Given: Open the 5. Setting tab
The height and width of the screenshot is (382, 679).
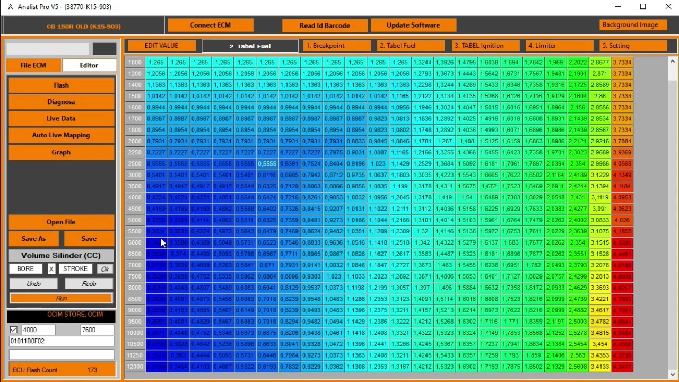Looking at the screenshot, I should (x=633, y=46).
